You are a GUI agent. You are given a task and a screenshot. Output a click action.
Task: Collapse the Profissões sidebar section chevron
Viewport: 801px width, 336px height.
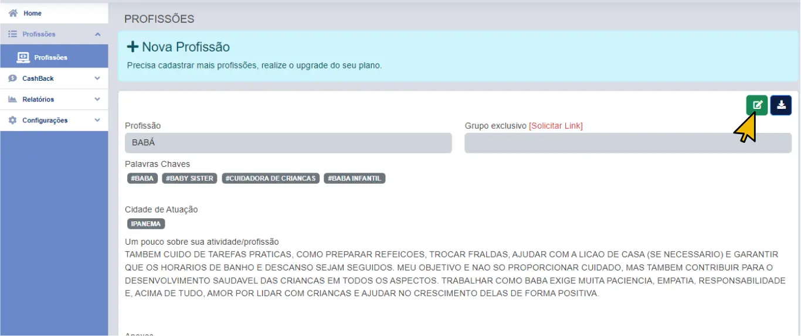[x=97, y=35]
